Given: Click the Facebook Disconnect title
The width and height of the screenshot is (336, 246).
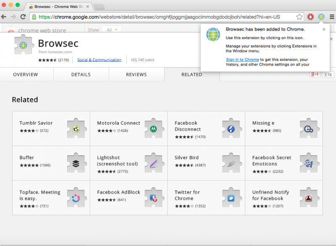Looking at the screenshot, I should 188,126.
